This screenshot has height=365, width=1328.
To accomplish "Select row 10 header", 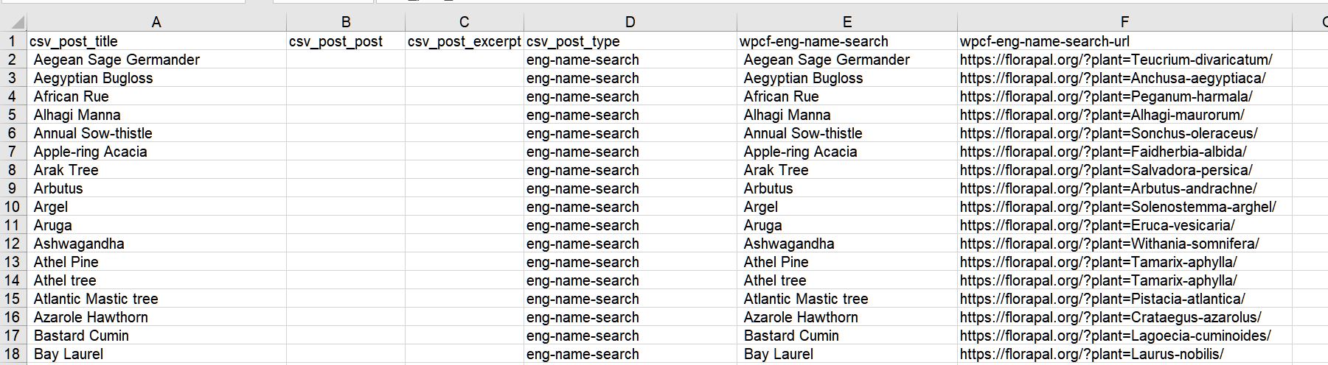I will pos(13,207).
